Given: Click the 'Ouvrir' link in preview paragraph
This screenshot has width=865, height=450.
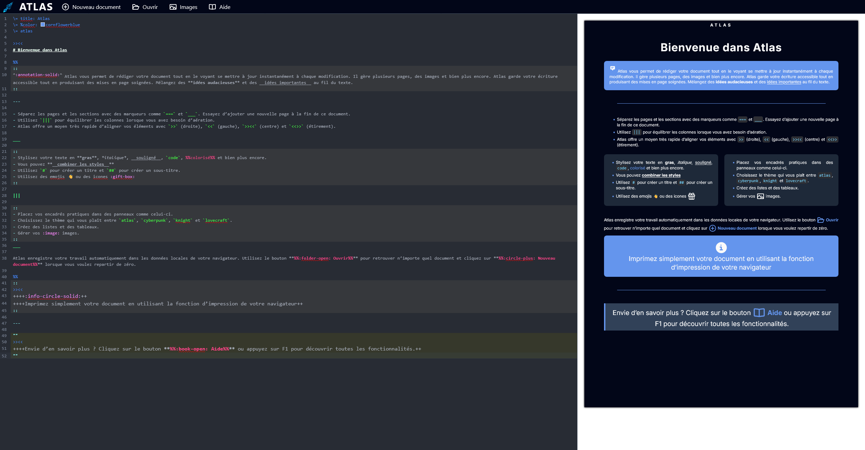Looking at the screenshot, I should pos(832,220).
